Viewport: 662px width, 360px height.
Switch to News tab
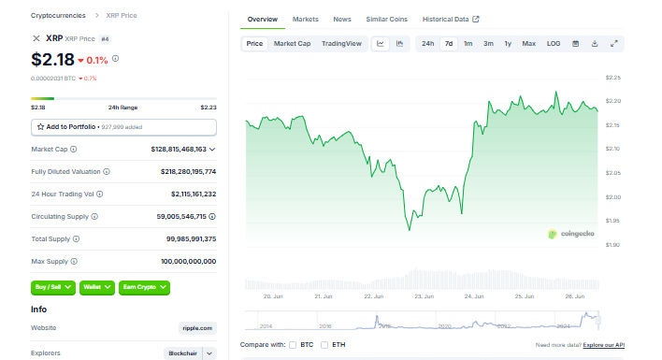pos(342,19)
